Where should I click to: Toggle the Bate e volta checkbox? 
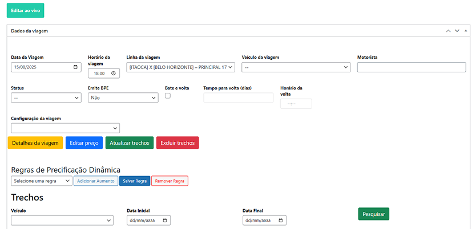click(168, 96)
